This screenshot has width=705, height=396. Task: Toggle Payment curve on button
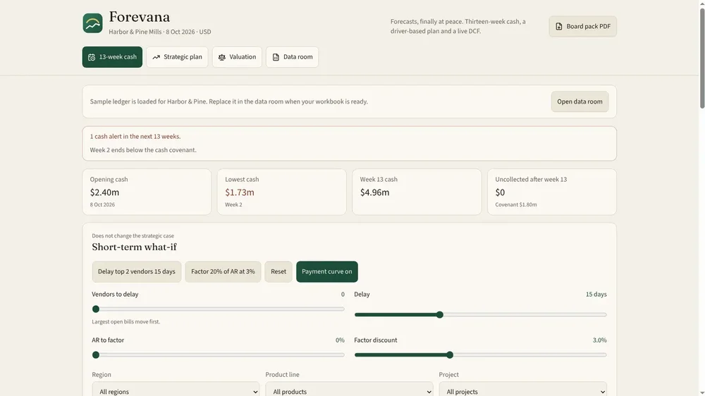pos(327,271)
